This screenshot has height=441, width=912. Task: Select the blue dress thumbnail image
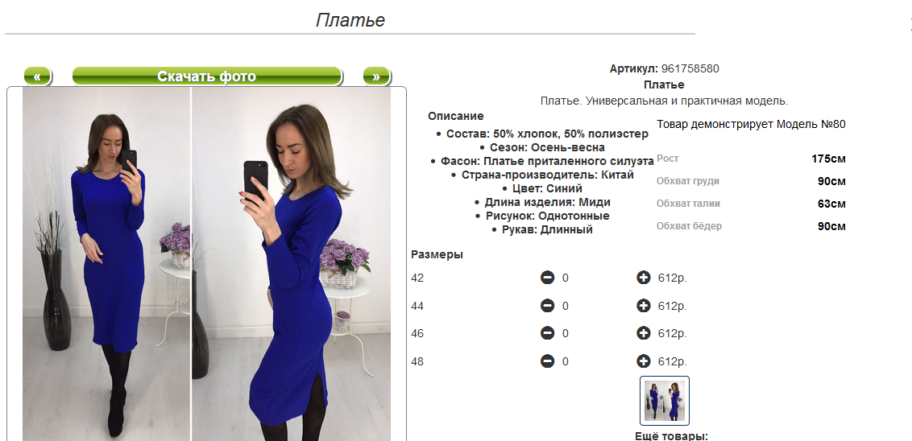(665, 401)
